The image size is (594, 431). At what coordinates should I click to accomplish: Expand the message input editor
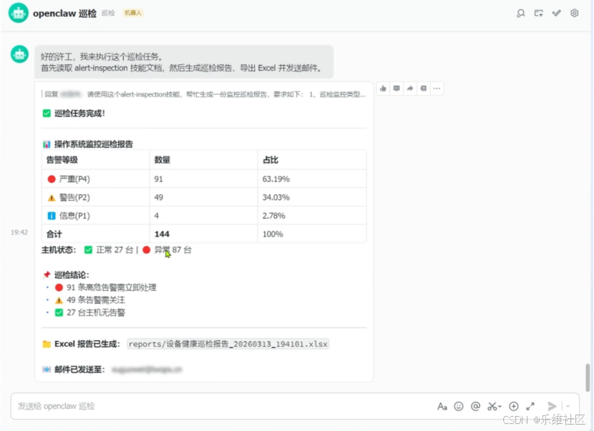(530, 407)
